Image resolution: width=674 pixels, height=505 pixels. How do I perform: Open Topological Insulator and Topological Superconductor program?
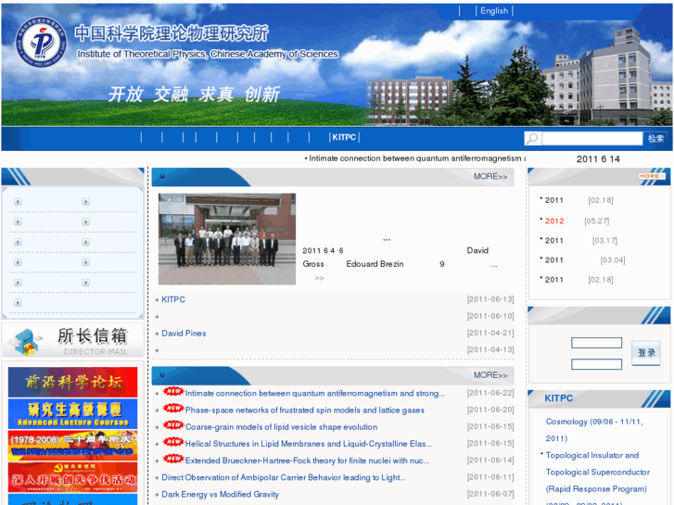(597, 472)
